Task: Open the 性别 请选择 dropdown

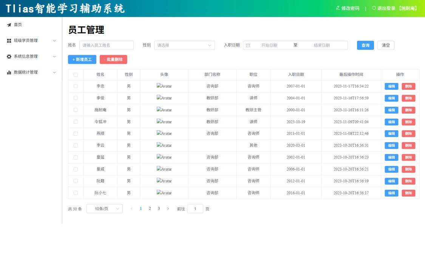Action: [184, 45]
